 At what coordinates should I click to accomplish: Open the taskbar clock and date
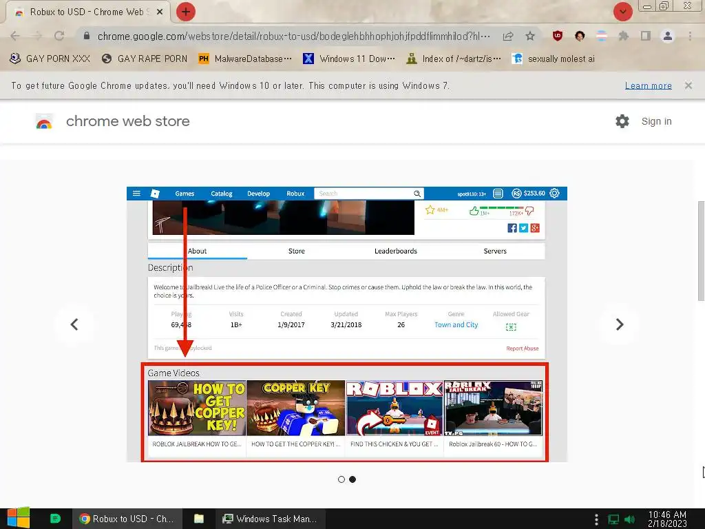click(x=667, y=519)
